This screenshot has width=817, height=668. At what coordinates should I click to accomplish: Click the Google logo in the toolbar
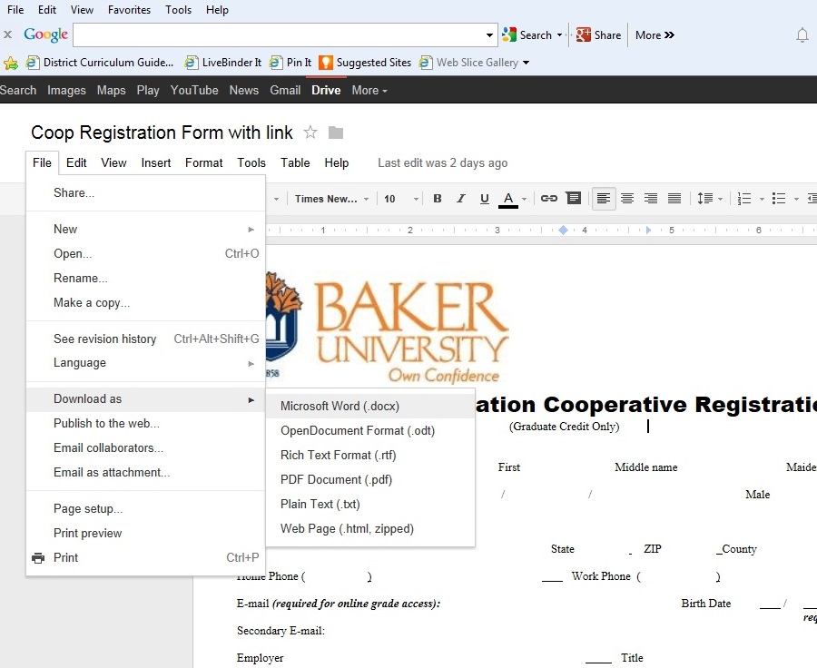(46, 34)
